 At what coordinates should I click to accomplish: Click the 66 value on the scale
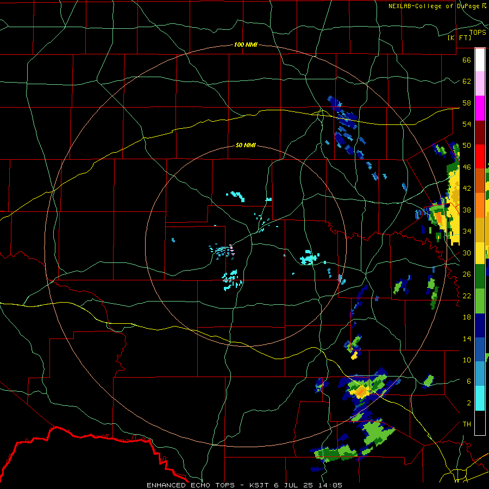pos(467,60)
